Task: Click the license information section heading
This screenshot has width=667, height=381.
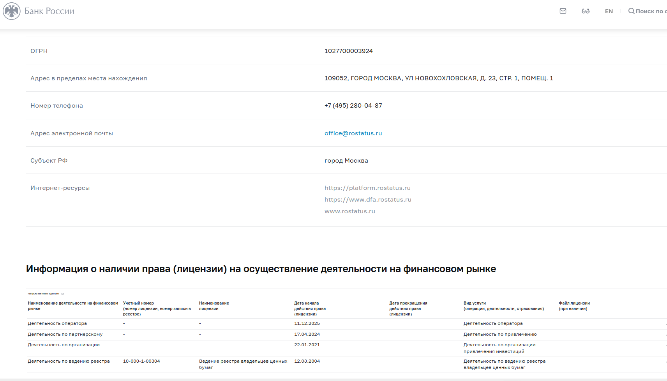Action: (x=261, y=269)
